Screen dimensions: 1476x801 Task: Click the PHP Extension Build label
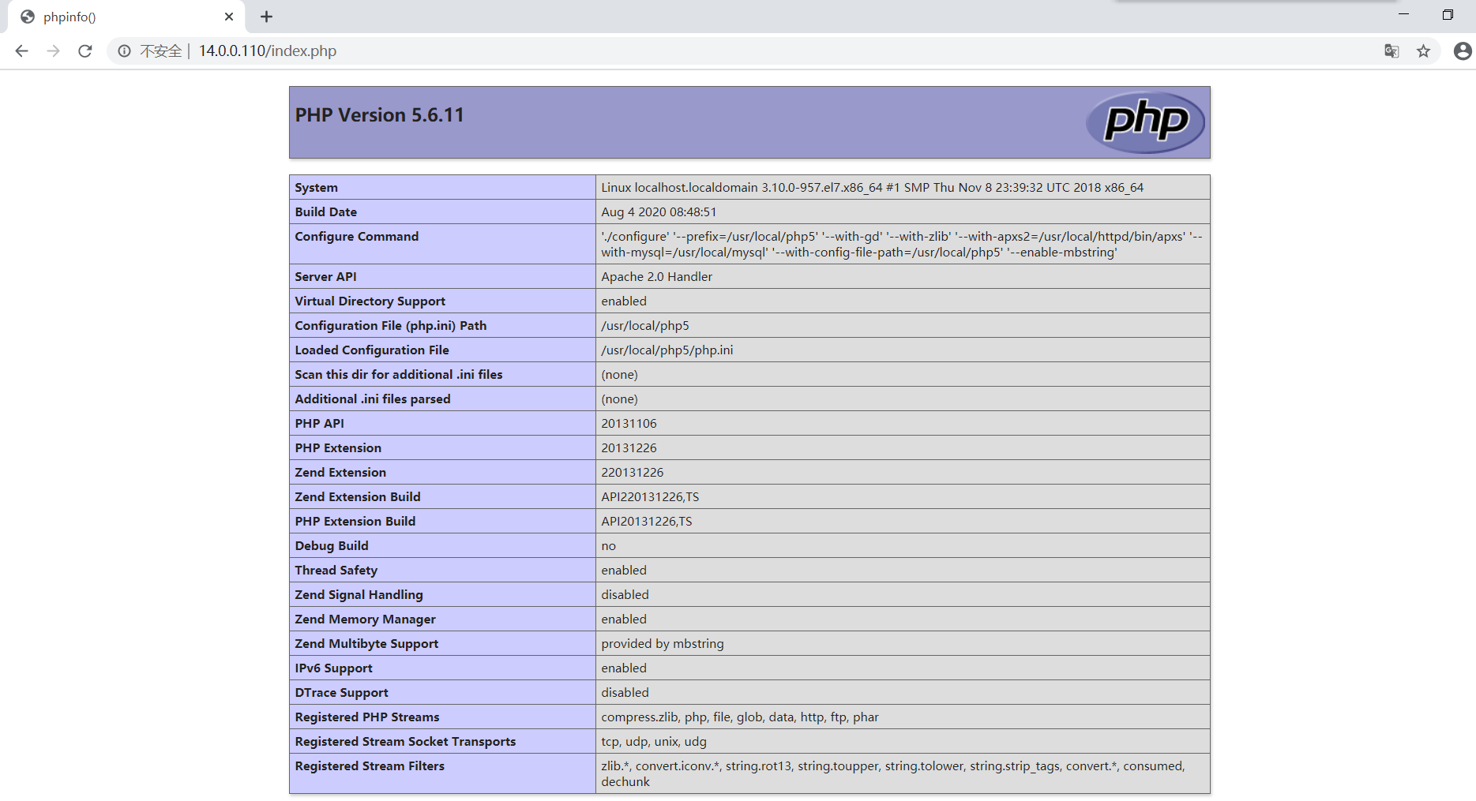[x=355, y=522]
